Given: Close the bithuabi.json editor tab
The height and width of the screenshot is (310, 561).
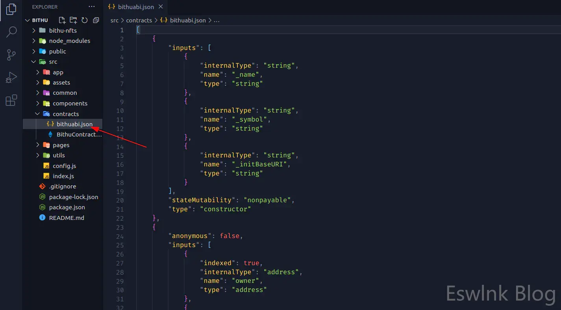Looking at the screenshot, I should pos(160,7).
